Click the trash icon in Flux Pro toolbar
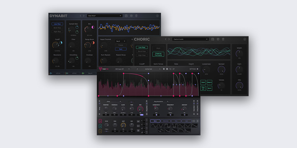This screenshot has height=148, width=297. click(x=164, y=69)
